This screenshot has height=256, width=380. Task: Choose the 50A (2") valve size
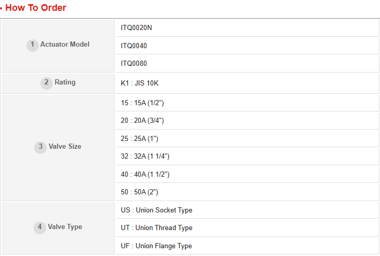[x=139, y=192]
